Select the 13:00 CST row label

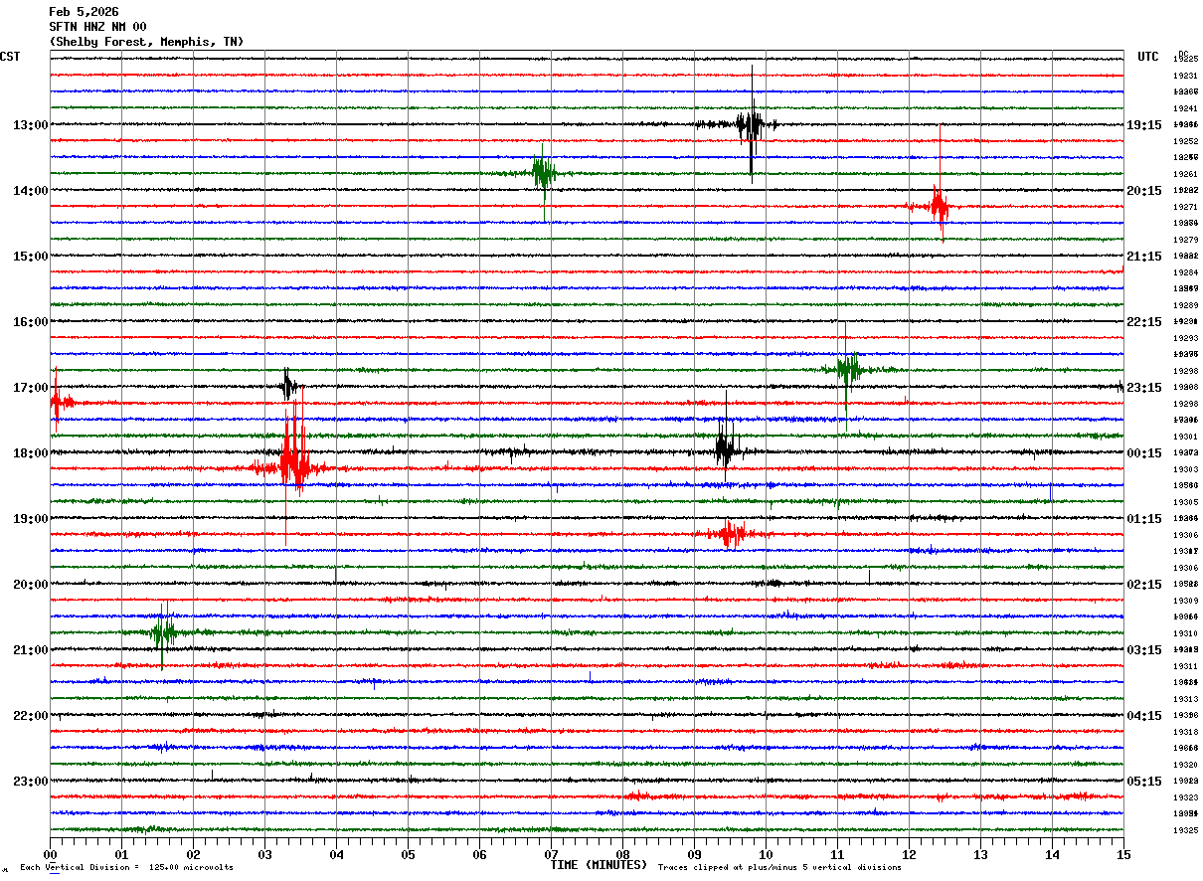tap(30, 125)
